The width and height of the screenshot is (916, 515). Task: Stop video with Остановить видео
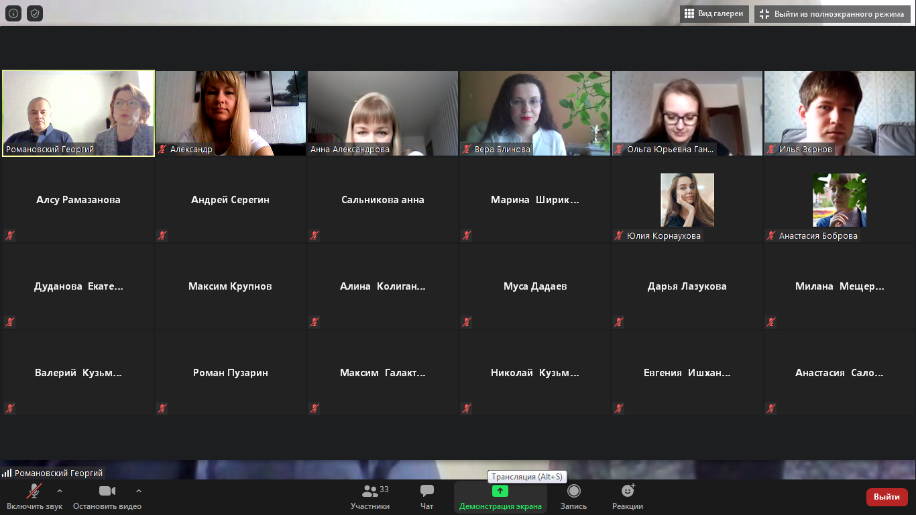(x=107, y=497)
